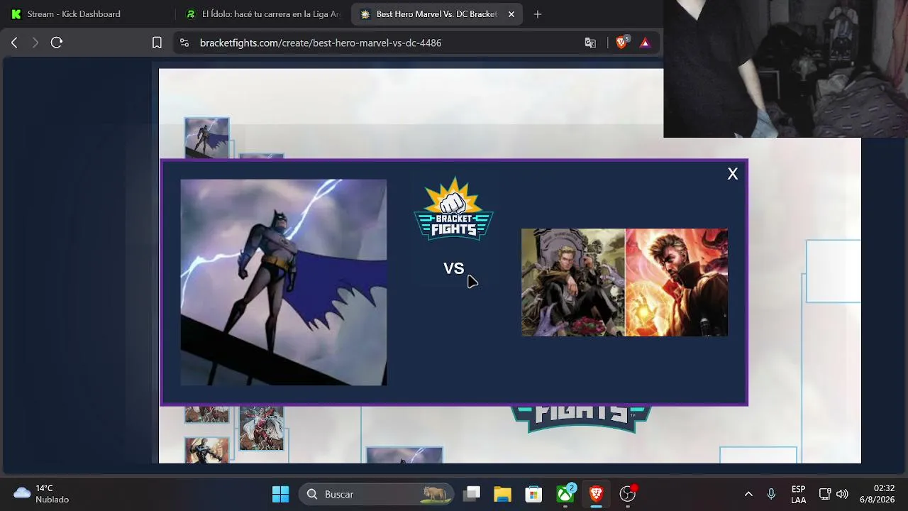Image resolution: width=908 pixels, height=511 pixels.
Task: Pick the Constantine image as winner
Action: click(x=624, y=282)
